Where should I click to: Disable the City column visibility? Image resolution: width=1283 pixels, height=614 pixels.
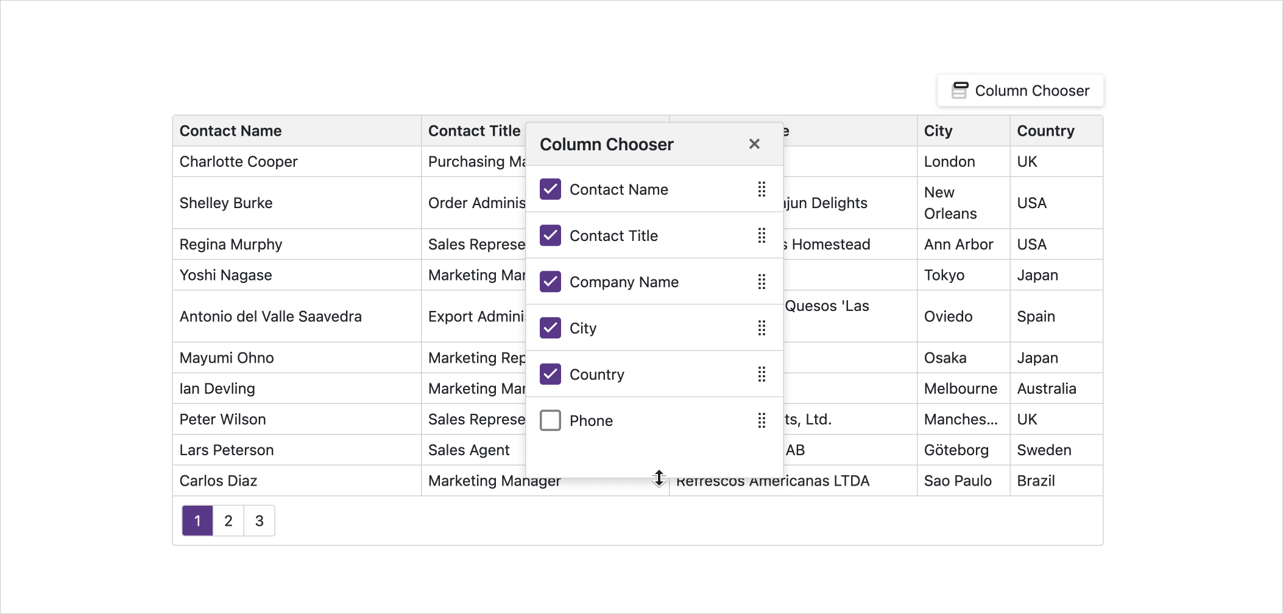coord(550,328)
